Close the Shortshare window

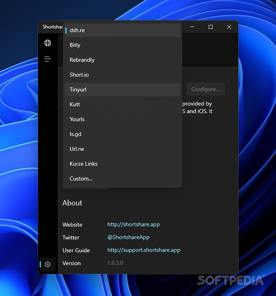[x=229, y=27]
